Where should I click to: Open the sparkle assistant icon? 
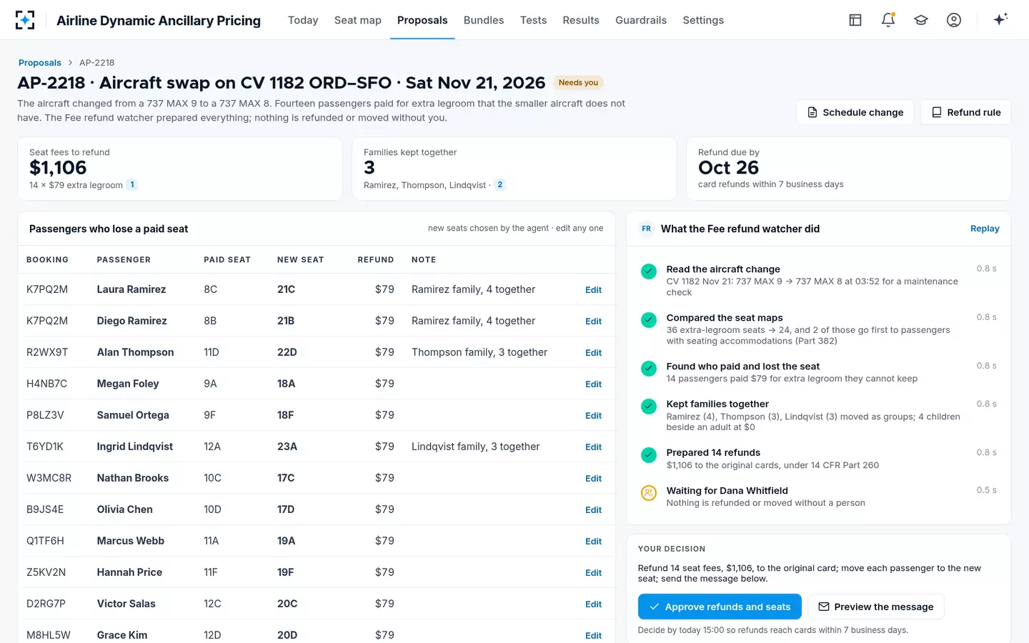(x=1000, y=19)
